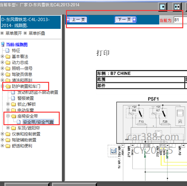The image size is (187, 186).
Task: Open the 发动机防盗不启动装置 page
Action: pyautogui.click(x=38, y=92)
